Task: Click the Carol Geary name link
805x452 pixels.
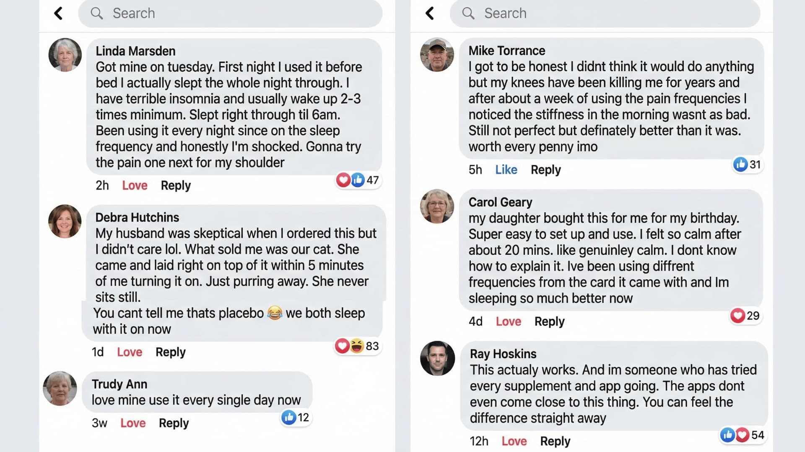Action: pos(500,202)
